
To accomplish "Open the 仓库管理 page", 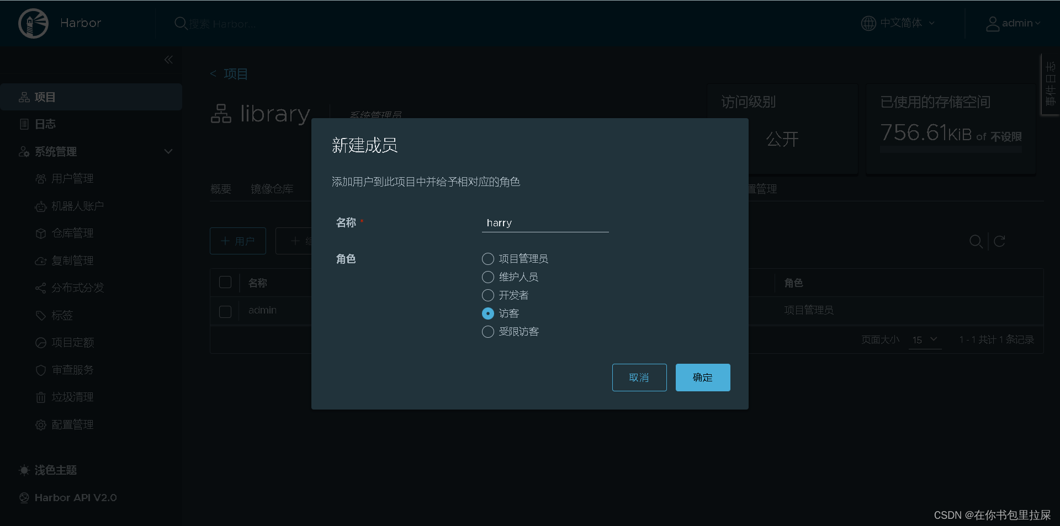I will coord(72,233).
